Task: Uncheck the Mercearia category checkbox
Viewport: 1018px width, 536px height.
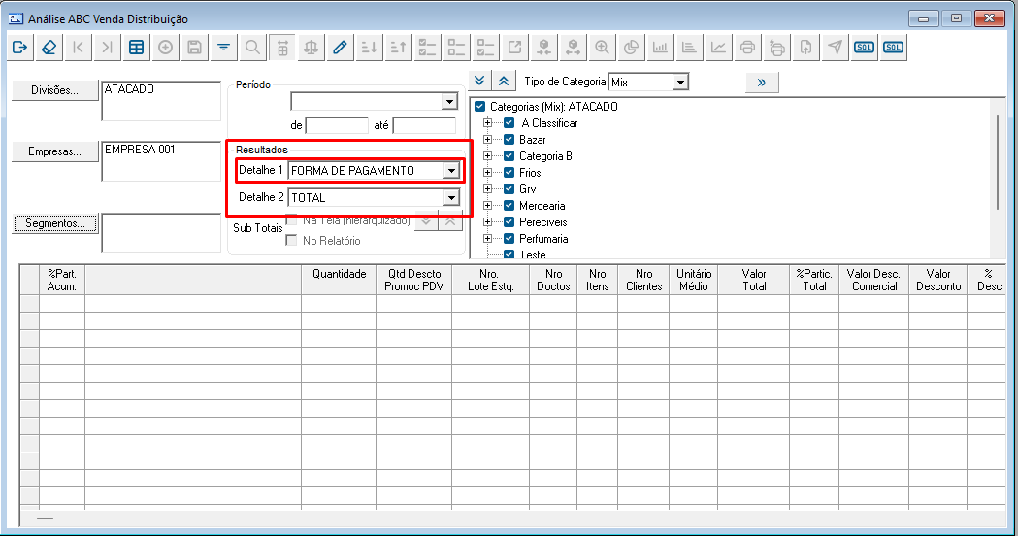Action: point(509,206)
